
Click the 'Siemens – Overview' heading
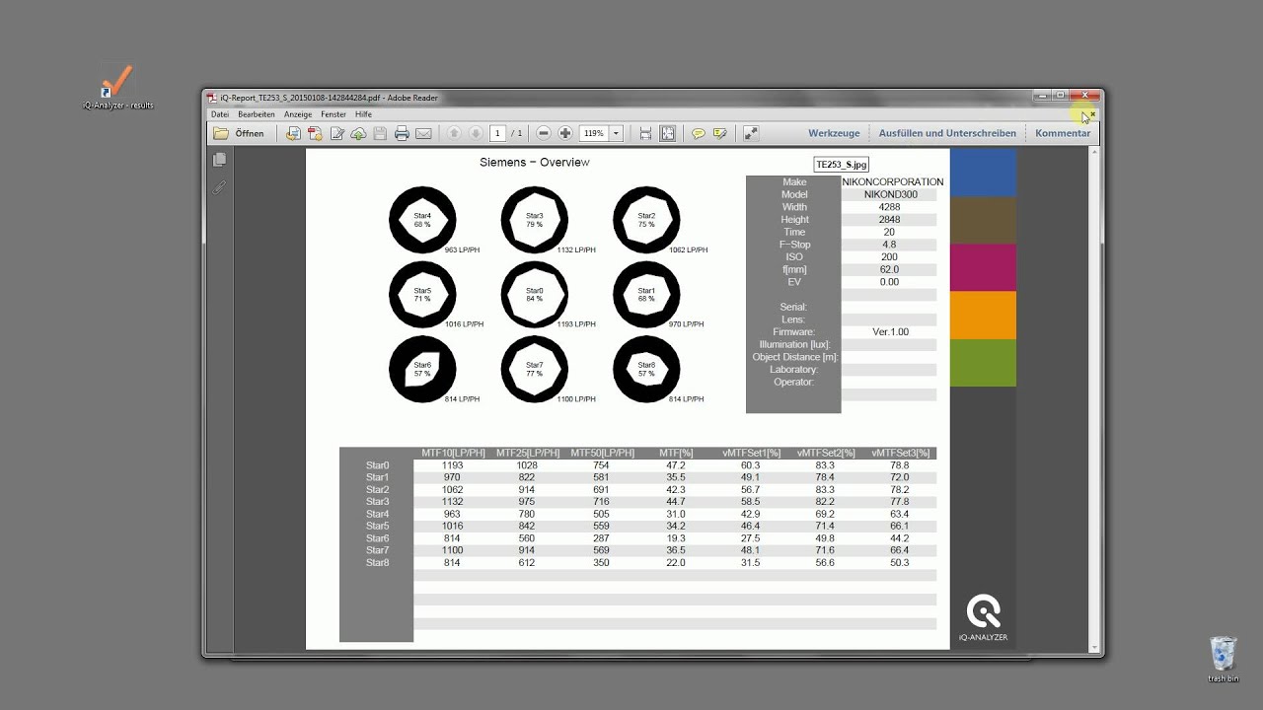click(x=534, y=162)
